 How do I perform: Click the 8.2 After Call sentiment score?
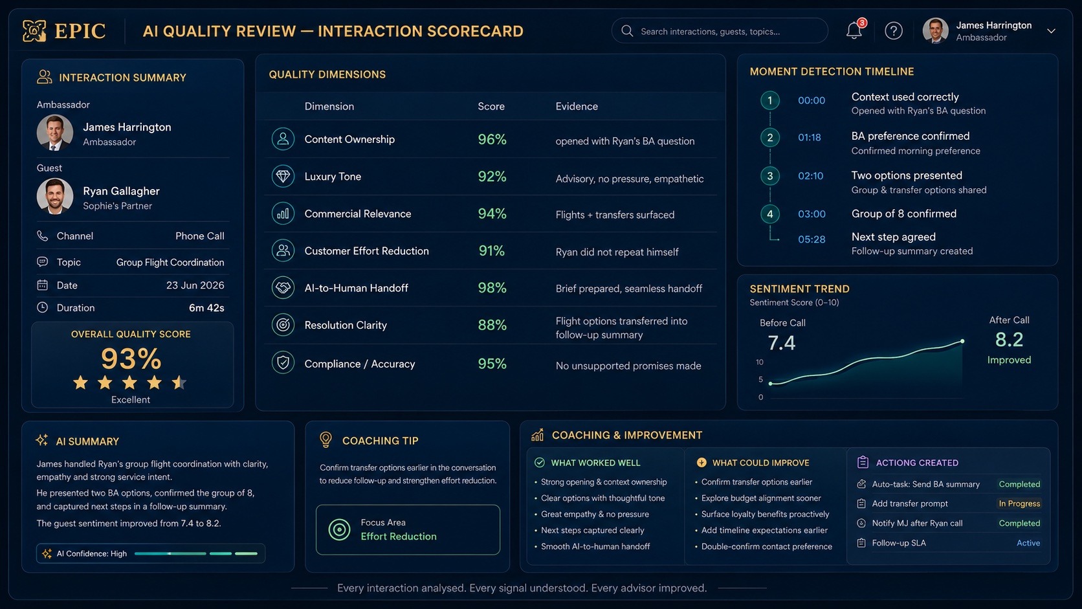[1009, 339]
